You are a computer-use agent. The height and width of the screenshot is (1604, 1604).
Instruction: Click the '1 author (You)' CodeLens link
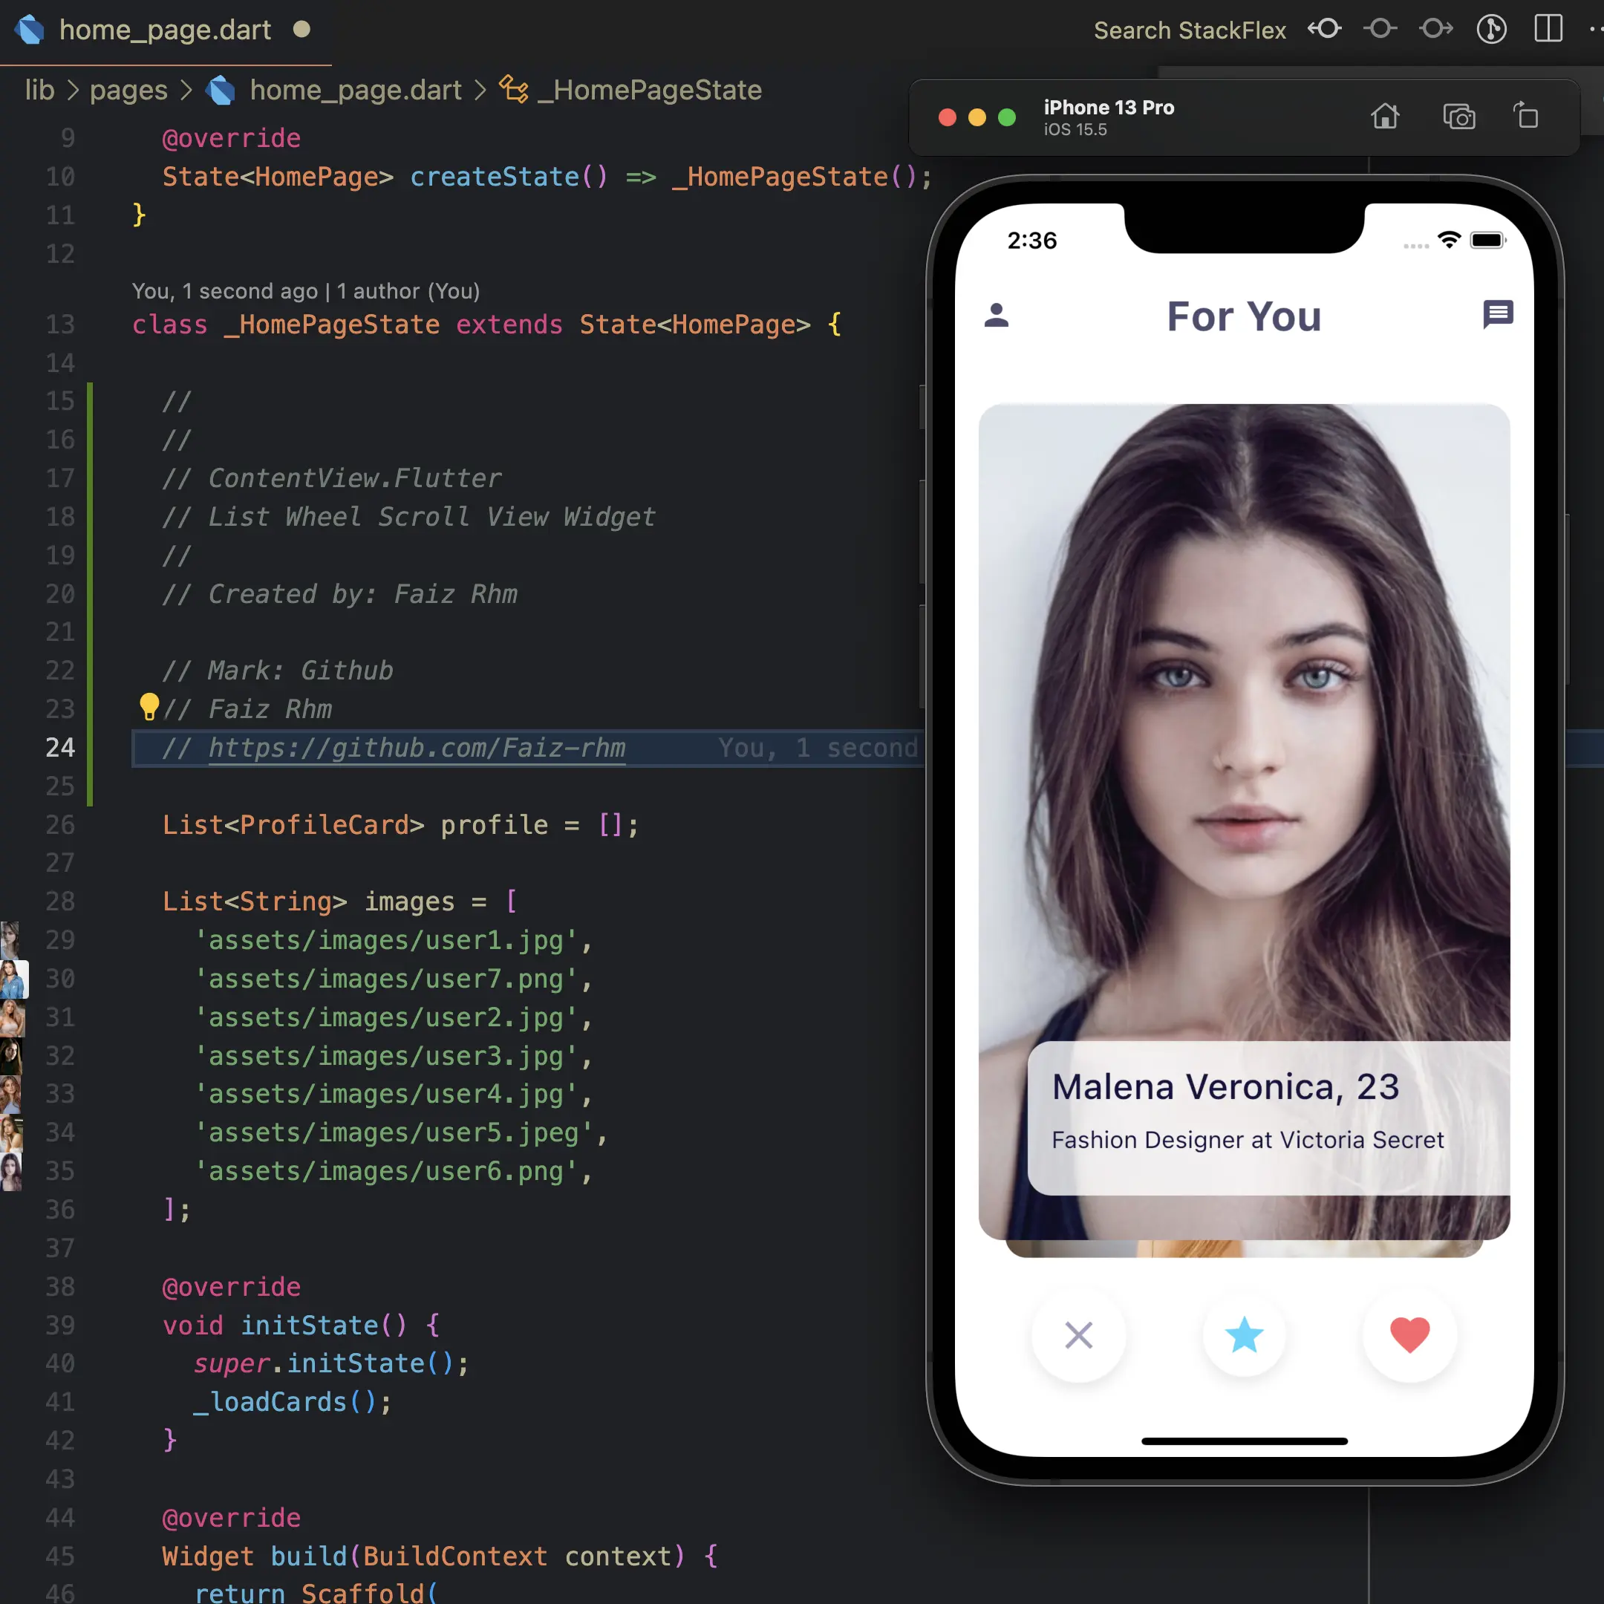point(408,291)
